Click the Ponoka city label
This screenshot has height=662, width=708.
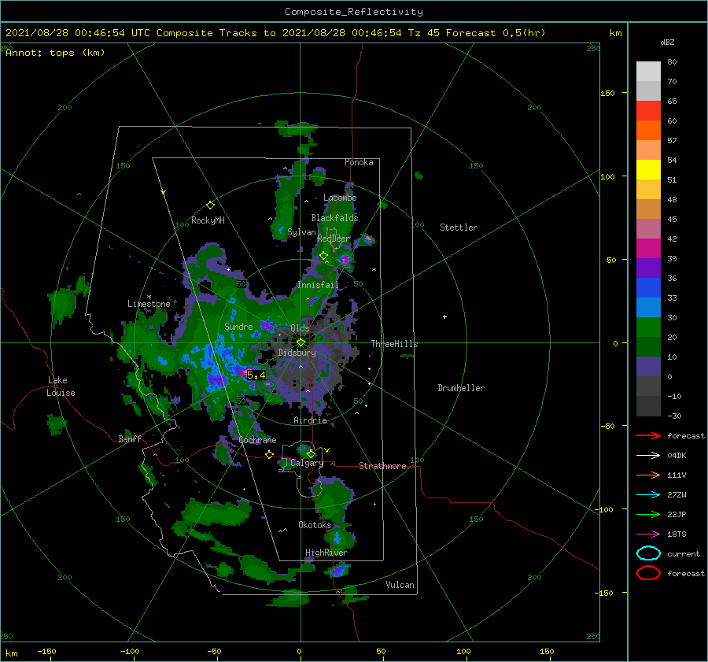[x=359, y=162]
